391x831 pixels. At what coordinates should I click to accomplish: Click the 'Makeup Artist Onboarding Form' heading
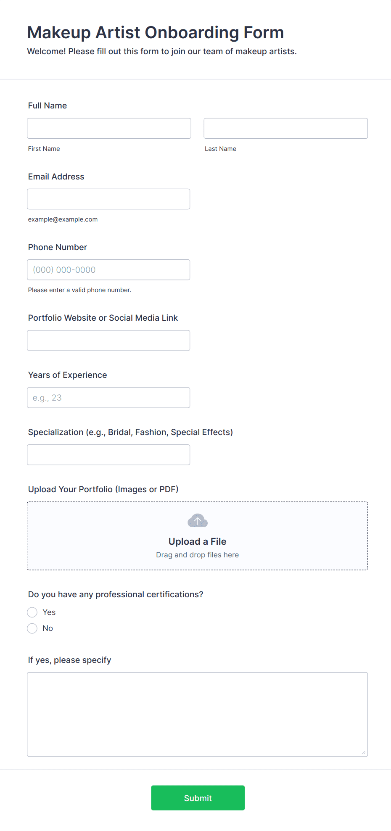pos(156,32)
